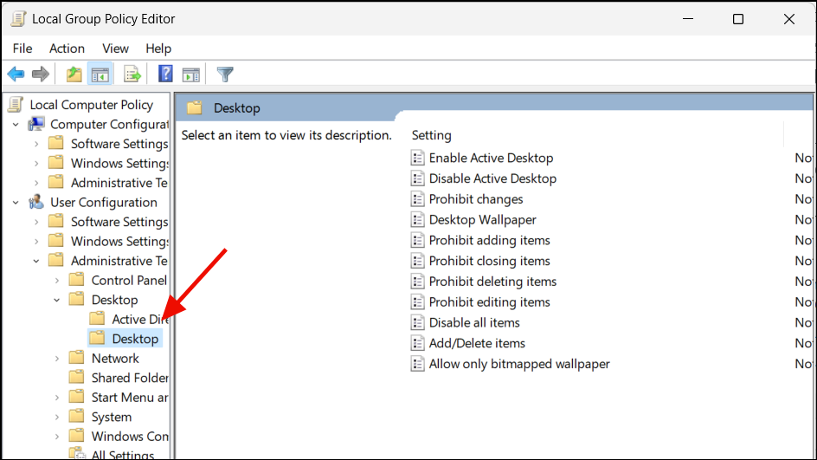
Task: Select the 'Prohibit deleting items' setting text
Action: pyautogui.click(x=492, y=282)
